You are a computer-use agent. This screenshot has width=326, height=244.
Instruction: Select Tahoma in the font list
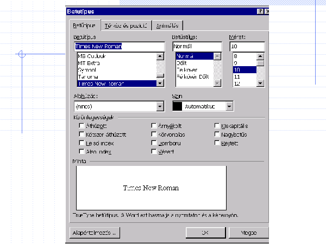click(87, 77)
